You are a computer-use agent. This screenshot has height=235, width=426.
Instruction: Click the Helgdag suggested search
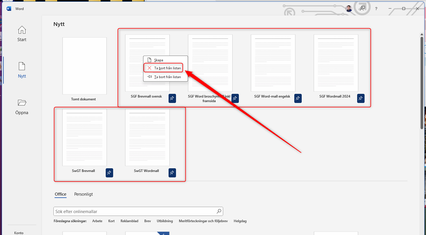[240, 221]
